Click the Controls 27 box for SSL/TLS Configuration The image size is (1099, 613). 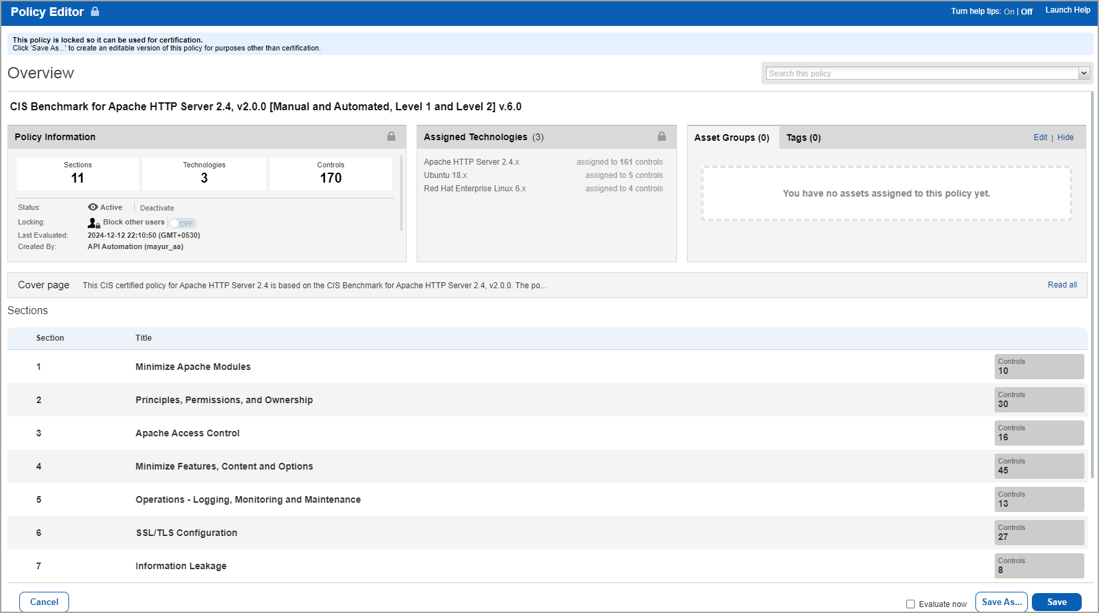[x=1039, y=533]
